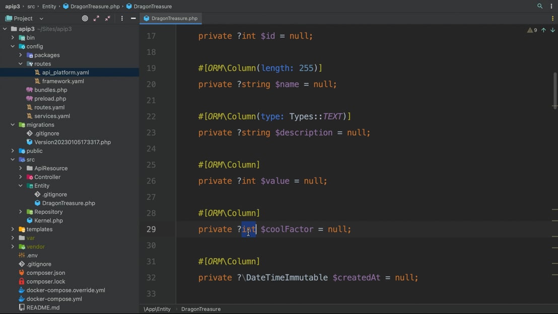Screen dimensions: 558x314
Task: Hide the Project tool window
Action: (133, 18)
